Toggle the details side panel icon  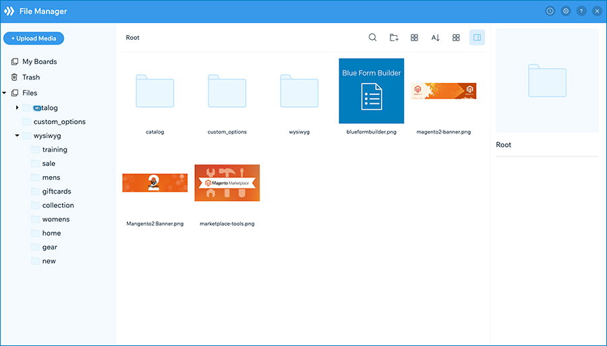(x=477, y=38)
